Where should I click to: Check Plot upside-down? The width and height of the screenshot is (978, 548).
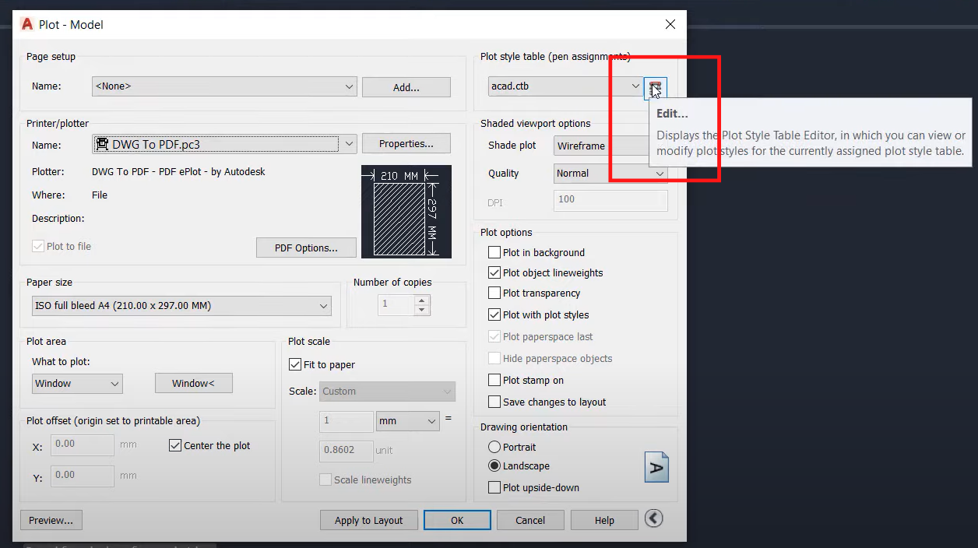[494, 487]
